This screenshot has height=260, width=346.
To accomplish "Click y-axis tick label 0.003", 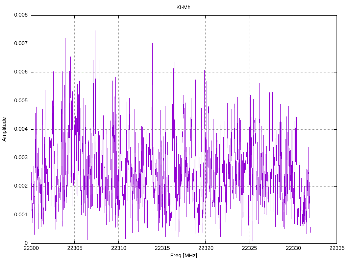I will (21, 157).
